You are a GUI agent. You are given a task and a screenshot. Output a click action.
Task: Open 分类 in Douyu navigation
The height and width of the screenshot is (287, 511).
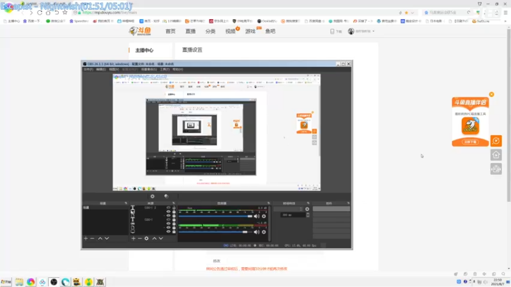point(210,31)
